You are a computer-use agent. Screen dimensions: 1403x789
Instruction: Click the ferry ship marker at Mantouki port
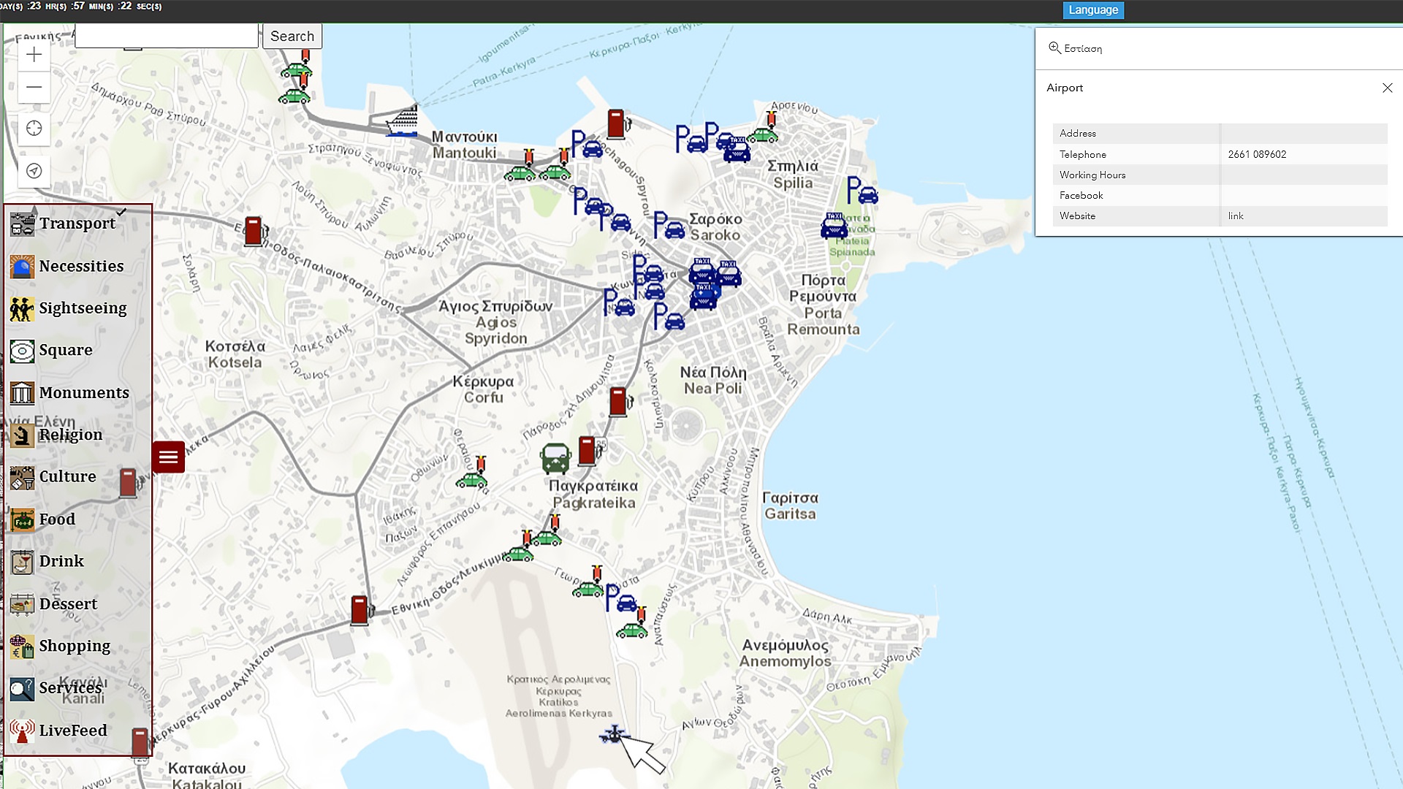(x=402, y=121)
